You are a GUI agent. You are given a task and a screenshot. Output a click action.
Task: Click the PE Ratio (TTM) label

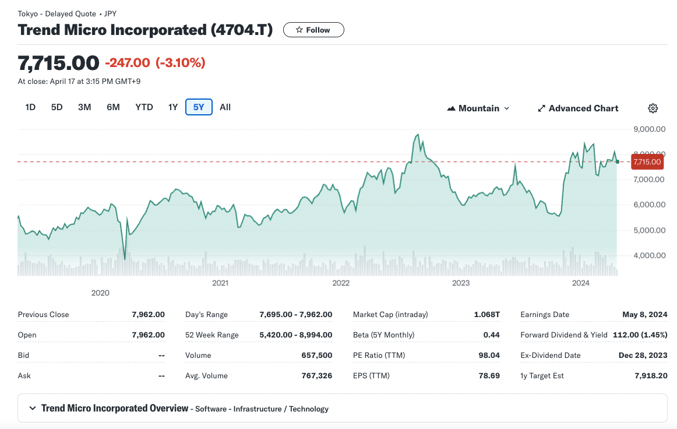(379, 355)
